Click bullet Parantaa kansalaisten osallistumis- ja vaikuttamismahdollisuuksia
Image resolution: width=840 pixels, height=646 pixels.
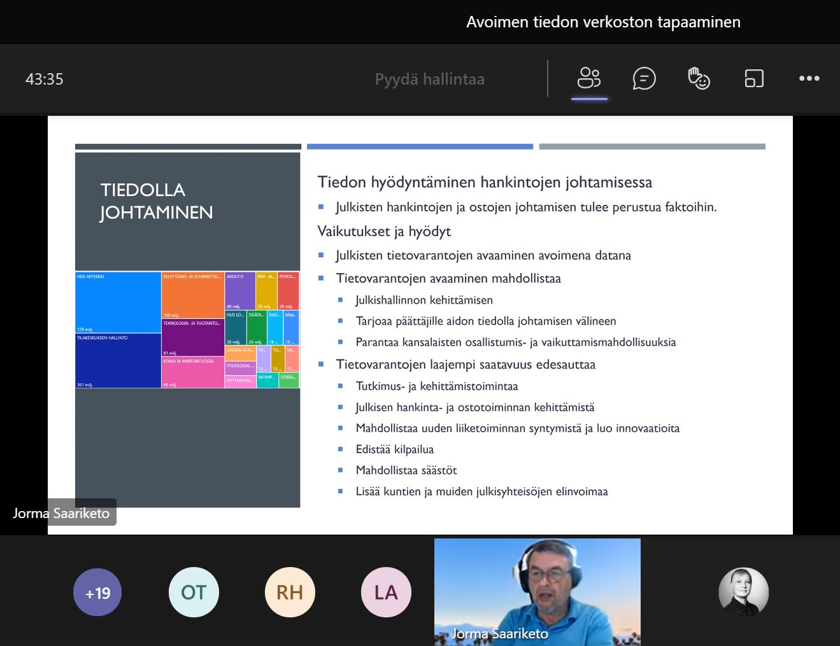[516, 342]
